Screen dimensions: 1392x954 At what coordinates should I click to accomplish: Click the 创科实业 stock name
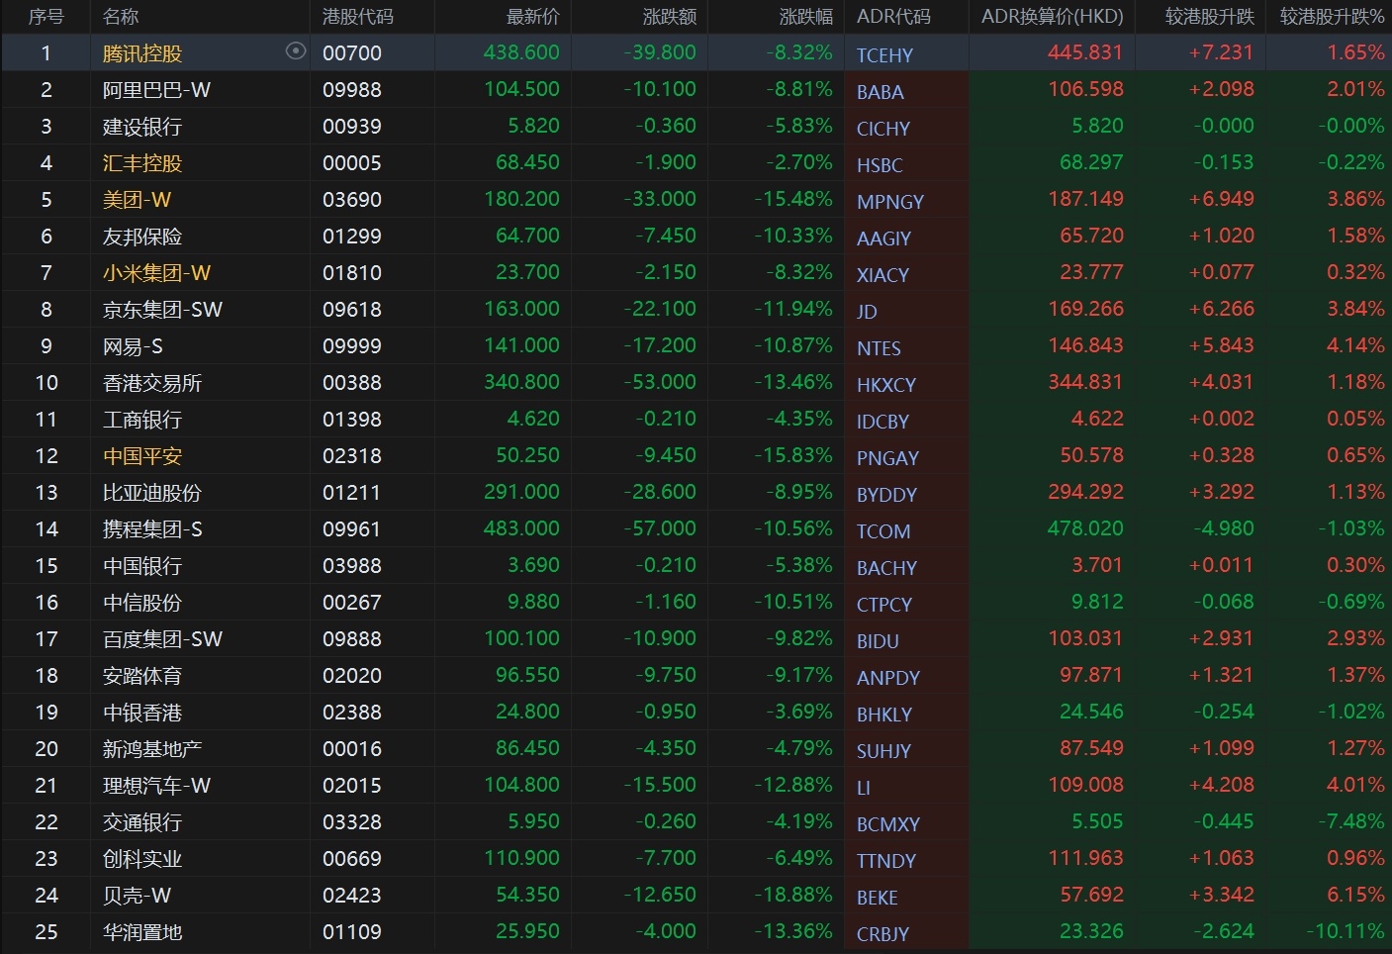[x=142, y=859]
